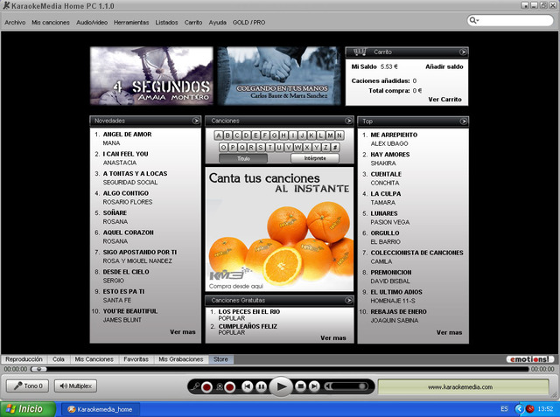Expand the Top panel arrow
The height and width of the screenshot is (417, 560).
point(463,122)
